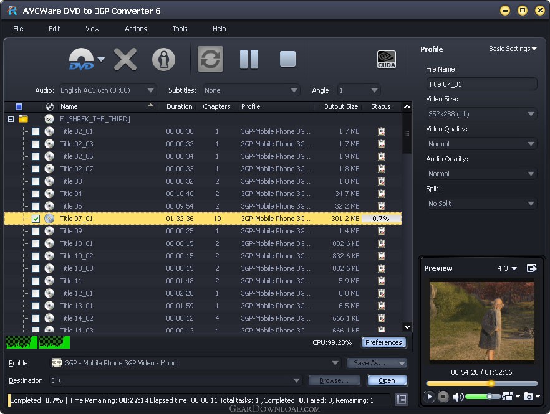Open the View menu

92,29
